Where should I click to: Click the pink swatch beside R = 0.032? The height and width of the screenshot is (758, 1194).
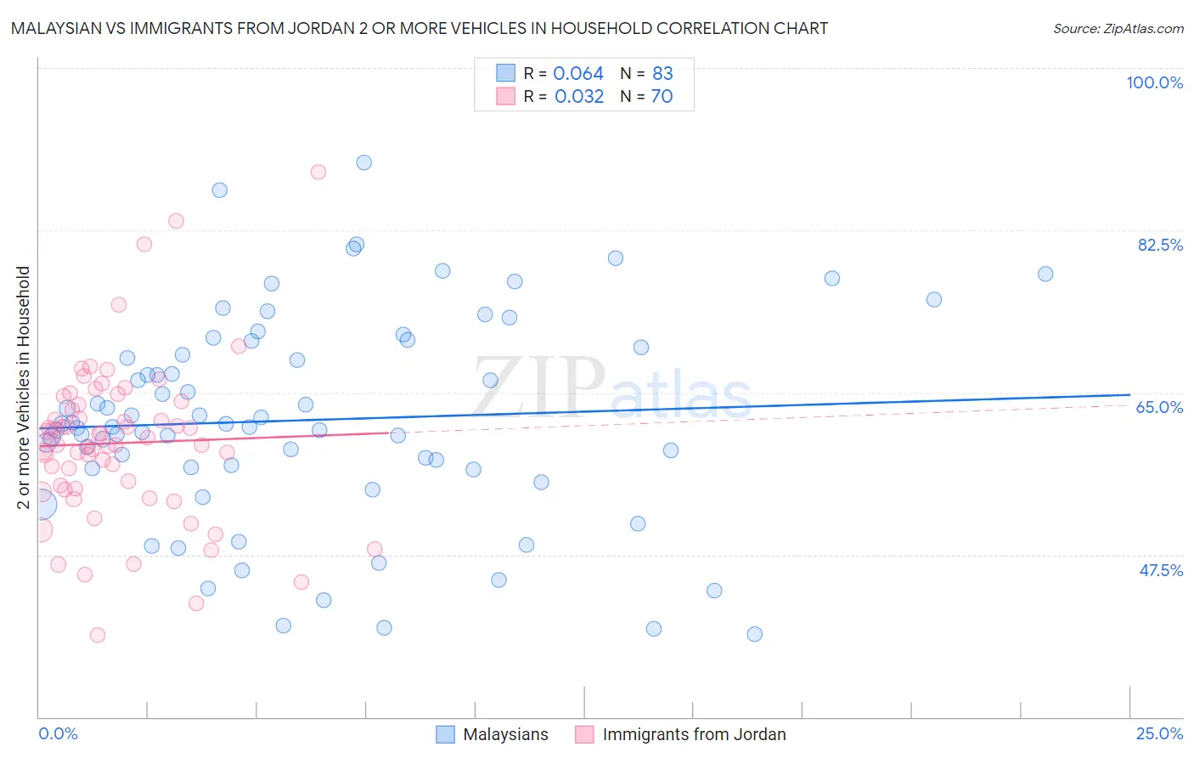pyautogui.click(x=506, y=96)
